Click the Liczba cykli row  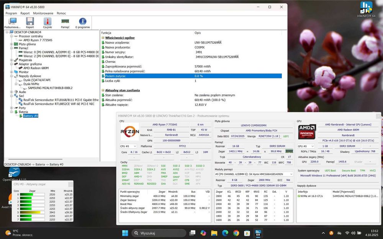(191, 81)
